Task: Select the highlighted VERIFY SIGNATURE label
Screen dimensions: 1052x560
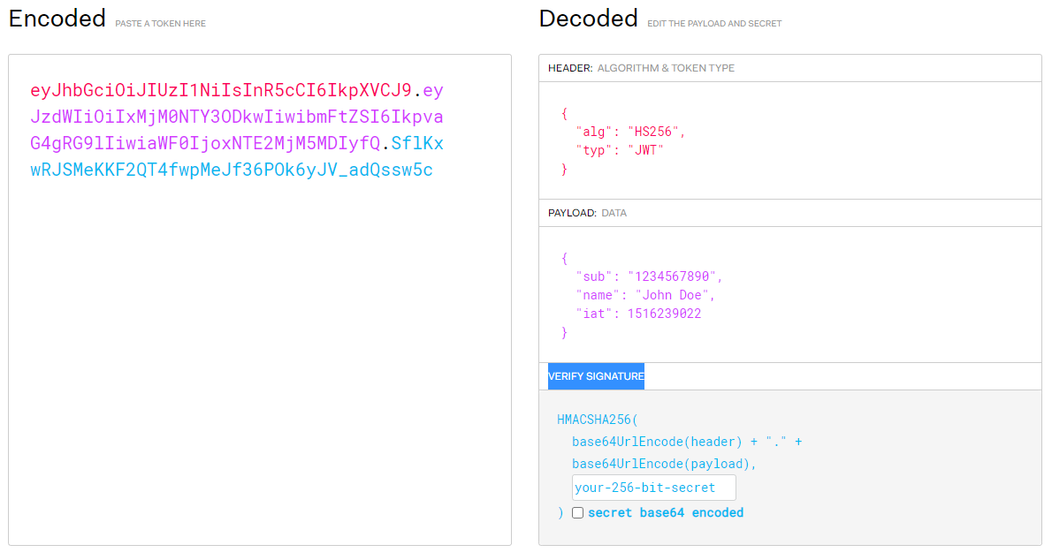Action: (x=596, y=376)
